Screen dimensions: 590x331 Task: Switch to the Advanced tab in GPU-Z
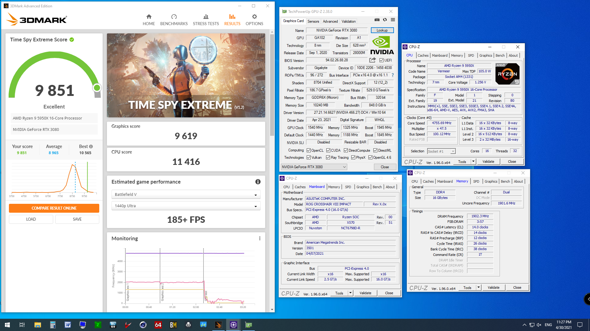pos(330,21)
